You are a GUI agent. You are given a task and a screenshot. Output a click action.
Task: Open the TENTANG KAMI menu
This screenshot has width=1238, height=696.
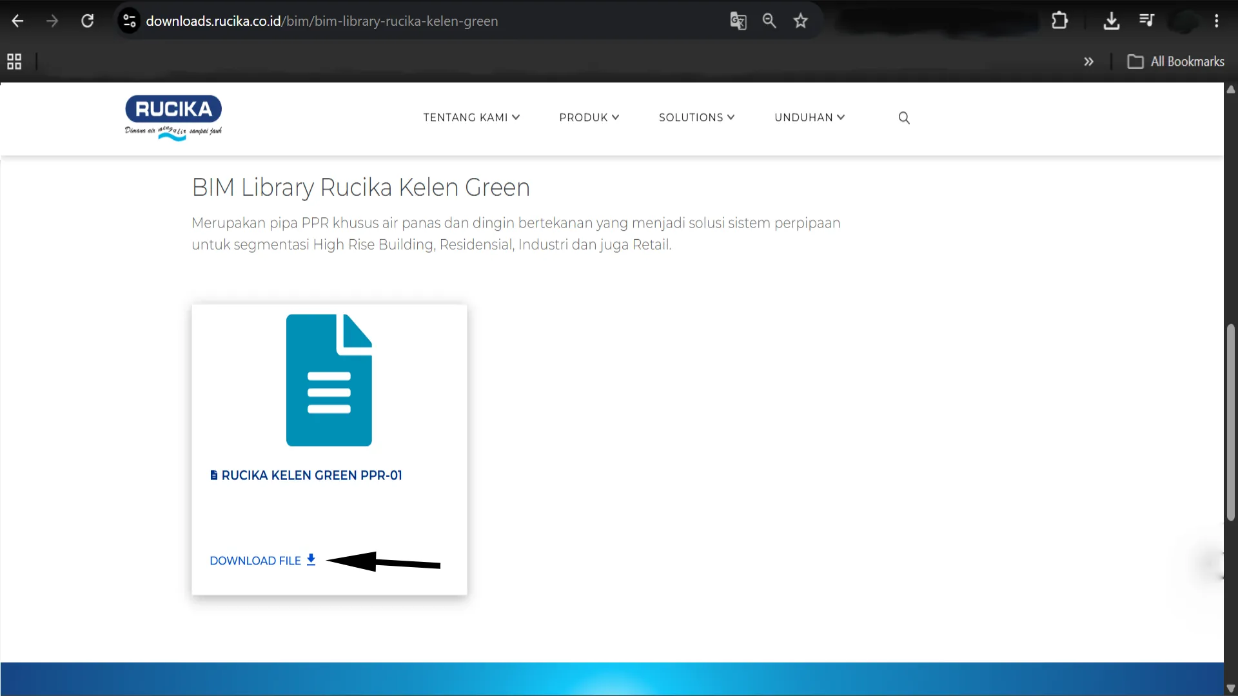pos(471,117)
